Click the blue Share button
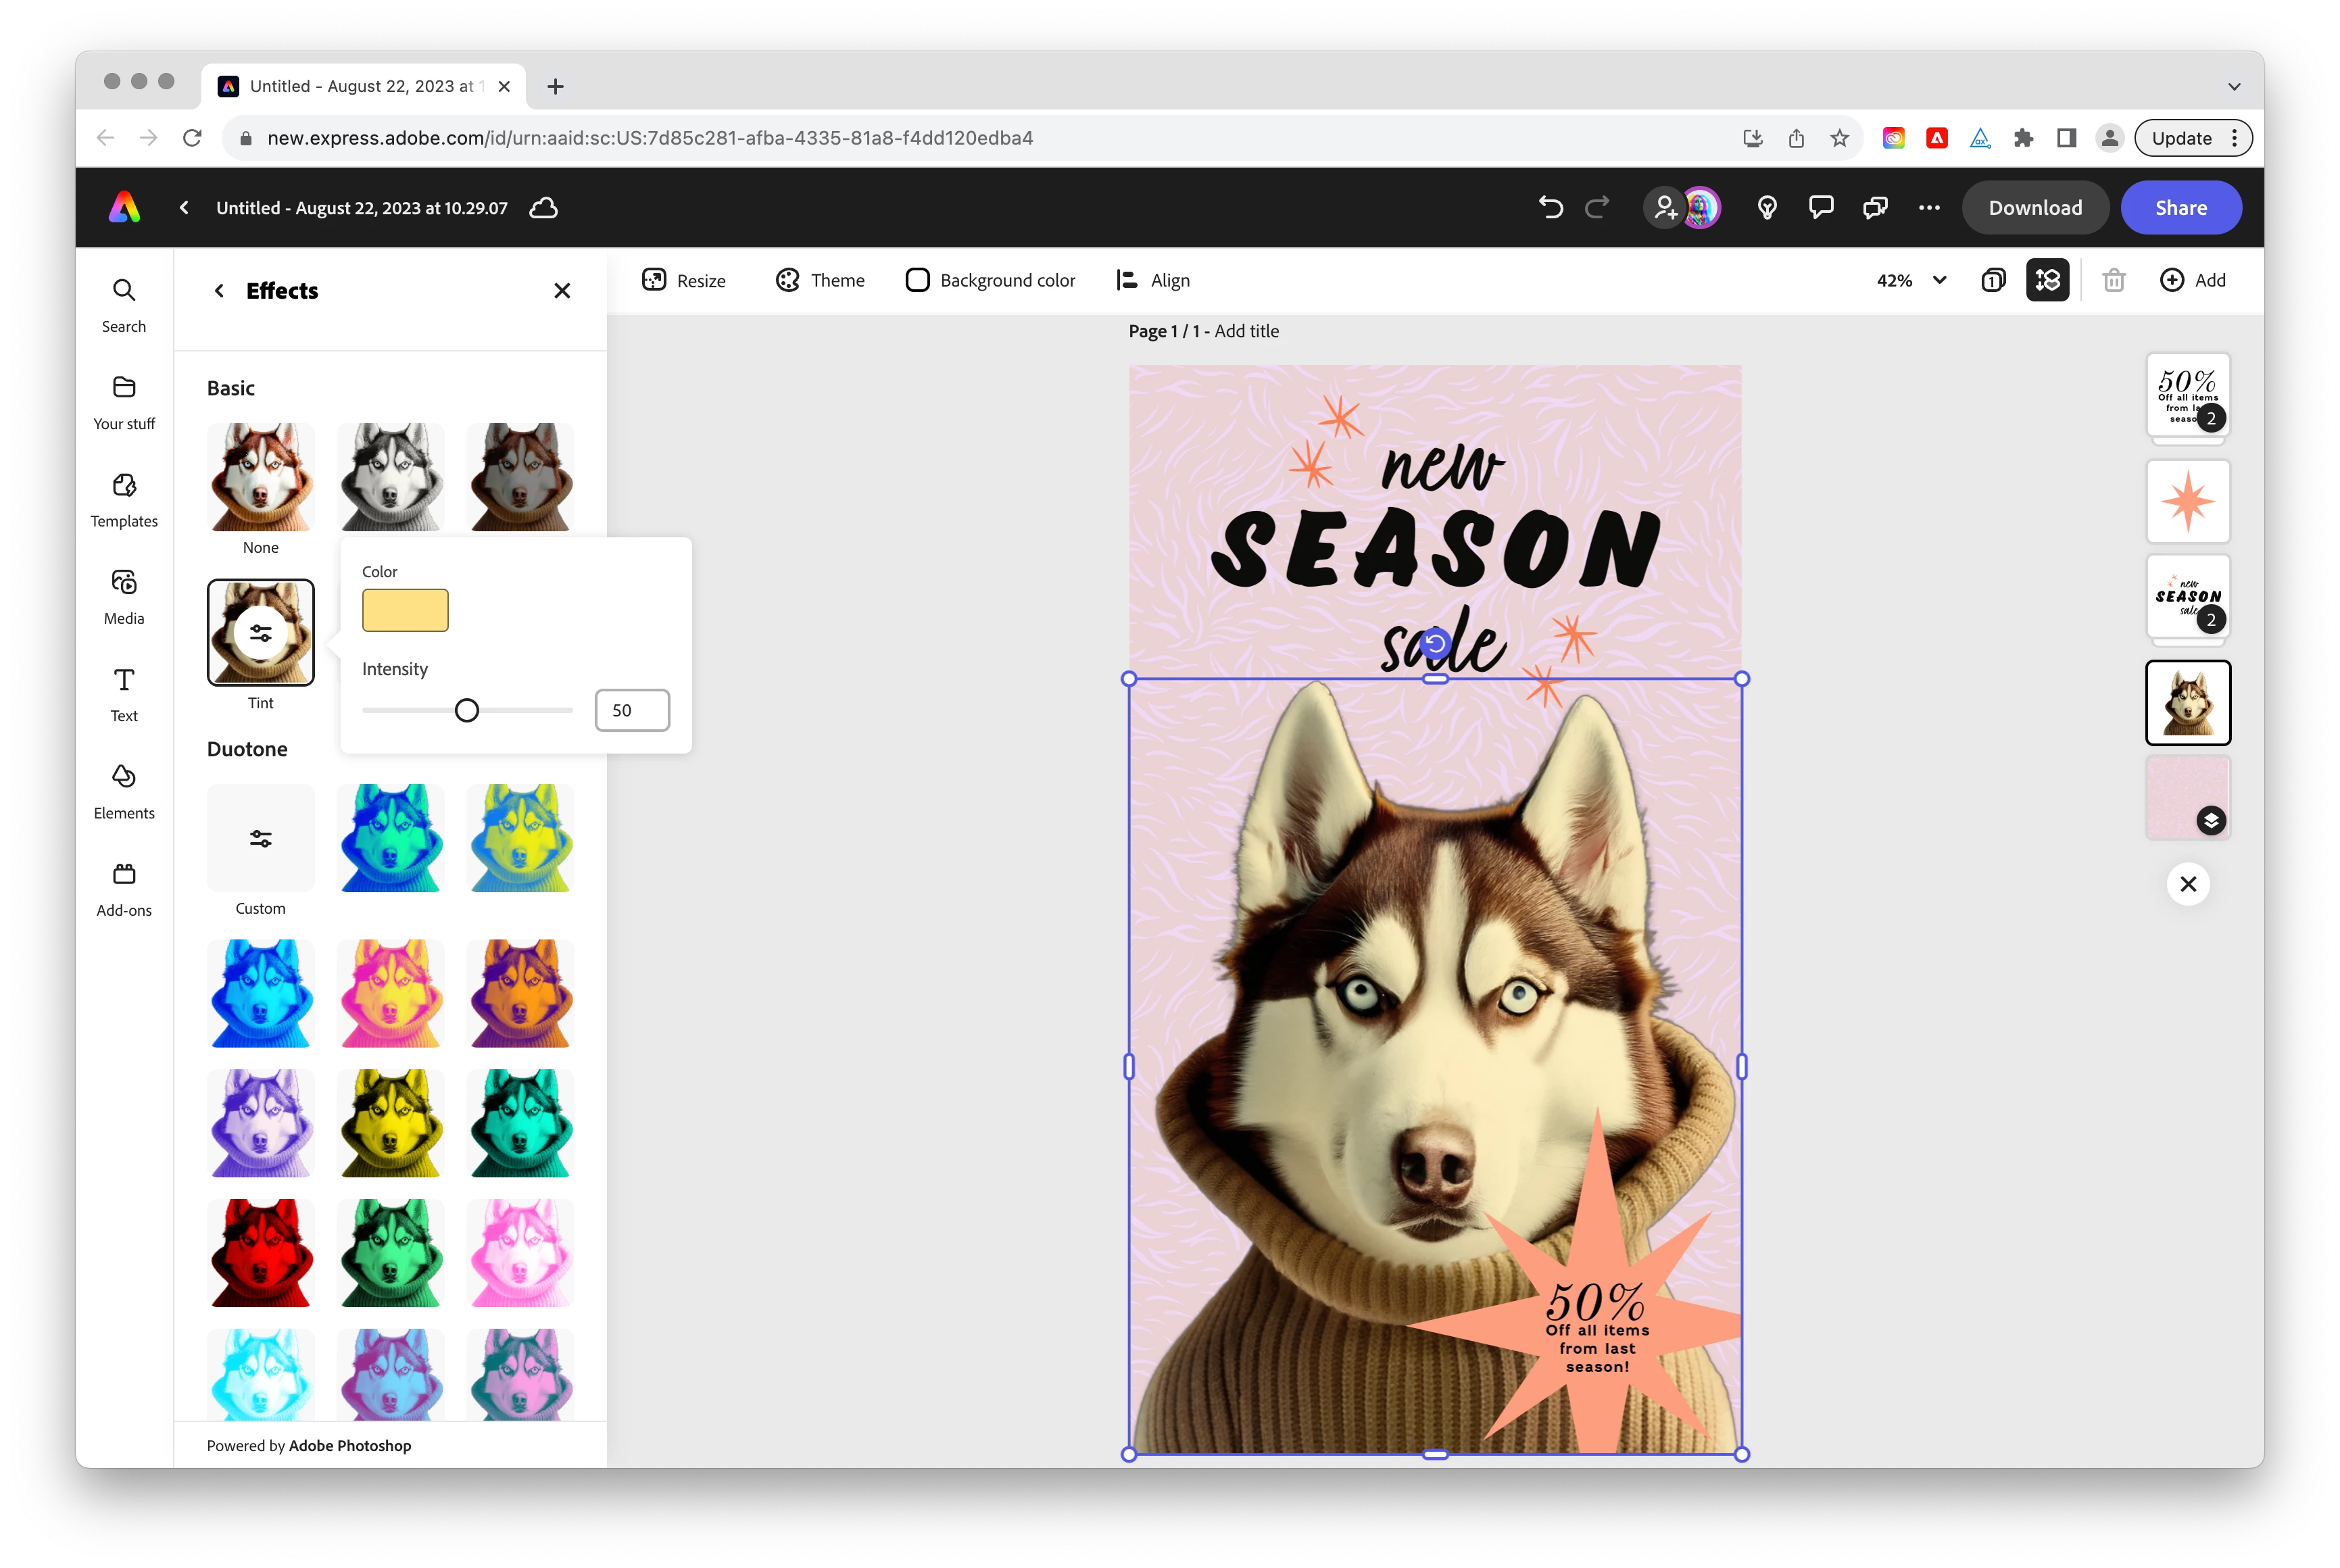Image resolution: width=2340 pixels, height=1568 pixels. point(2180,208)
